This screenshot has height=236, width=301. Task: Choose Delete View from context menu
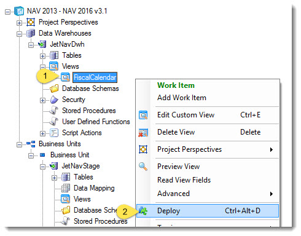pos(208,132)
